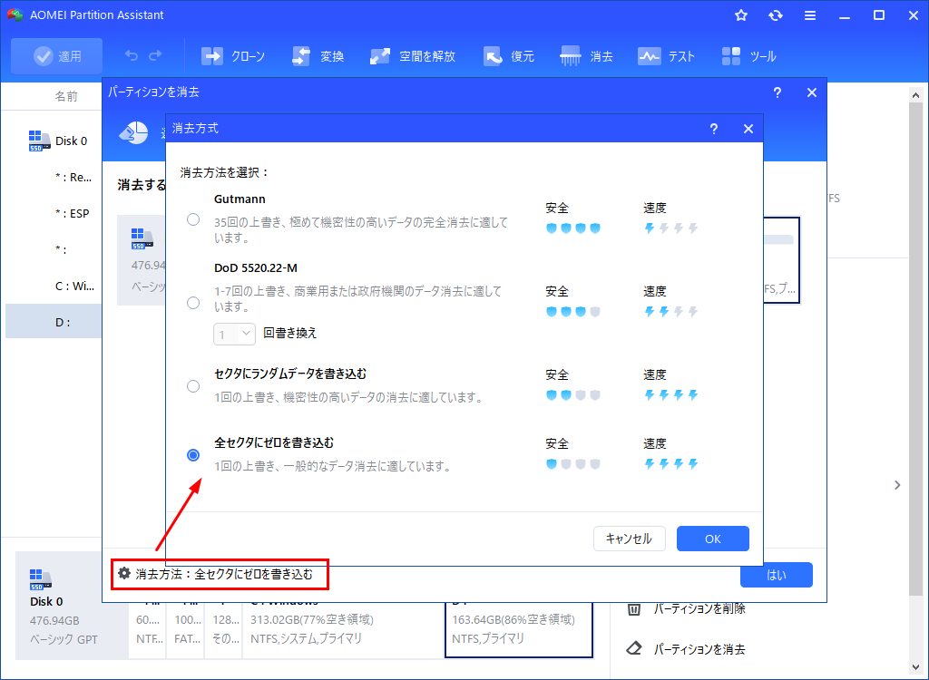Select the Gutmann wipe method
Viewport: 929px width, 680px height.
[x=193, y=219]
